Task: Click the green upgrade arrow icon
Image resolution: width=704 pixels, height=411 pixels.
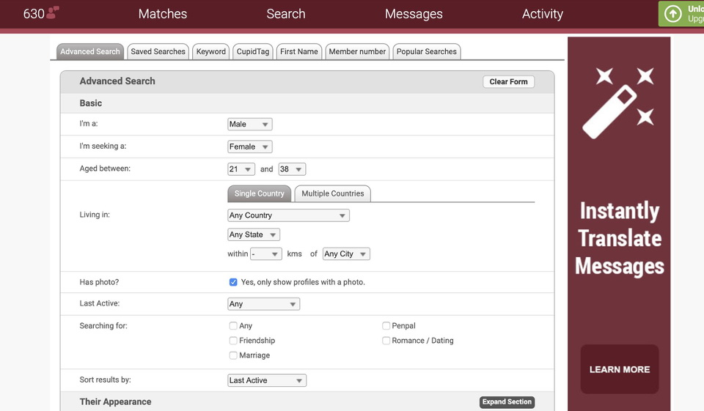Action: pos(672,13)
